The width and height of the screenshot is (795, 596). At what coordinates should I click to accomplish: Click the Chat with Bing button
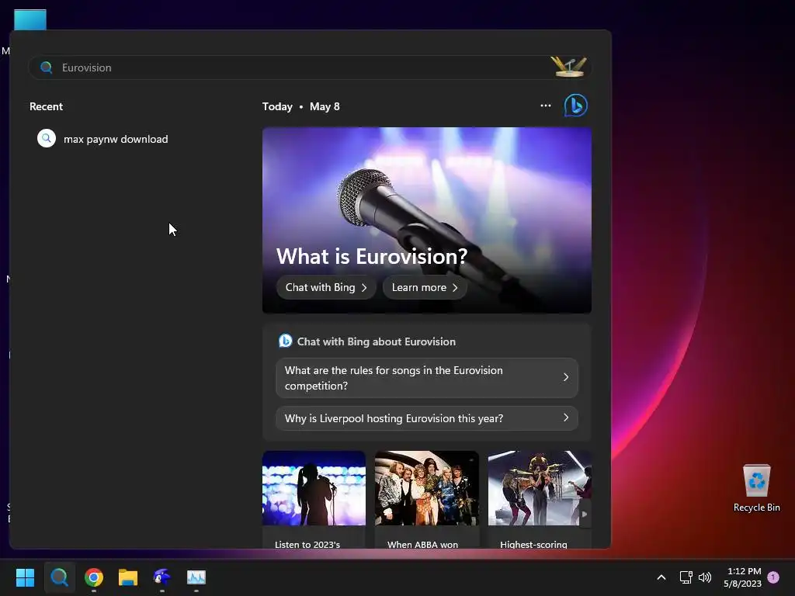[326, 287]
